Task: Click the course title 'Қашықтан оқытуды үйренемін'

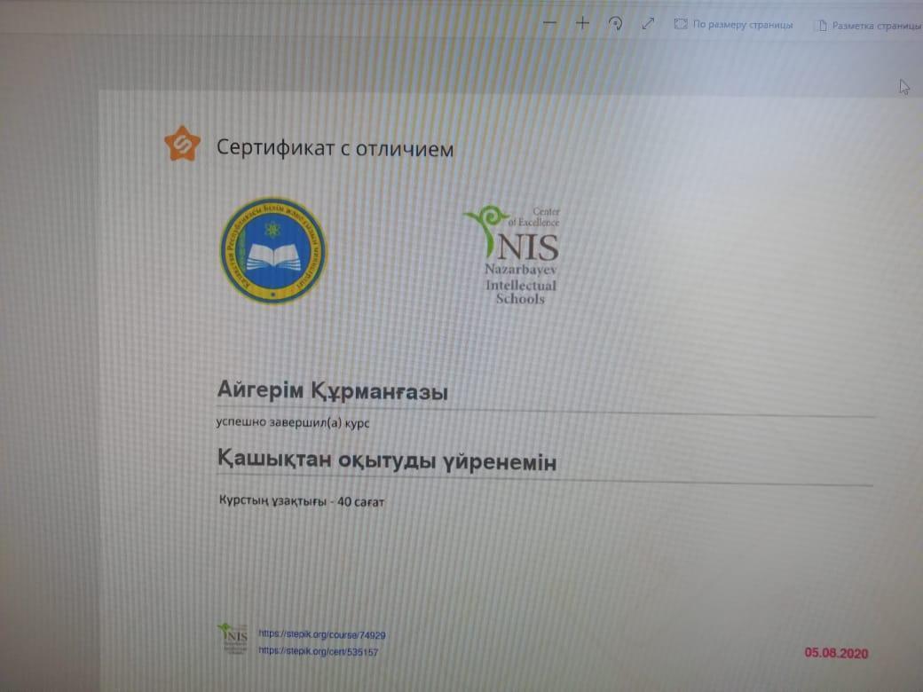Action: (386, 461)
